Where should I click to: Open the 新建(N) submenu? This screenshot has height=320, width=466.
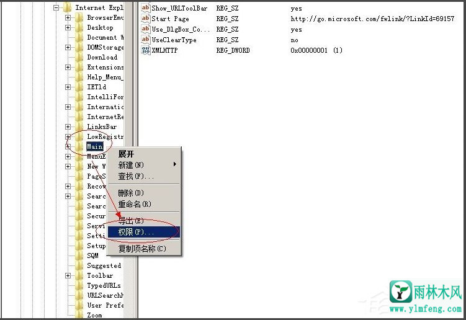[144, 164]
